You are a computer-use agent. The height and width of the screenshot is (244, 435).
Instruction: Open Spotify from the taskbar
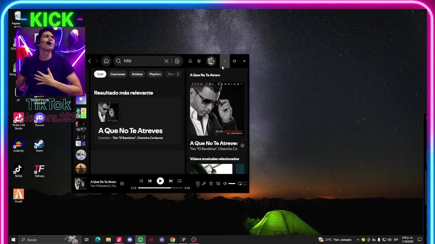(x=140, y=240)
